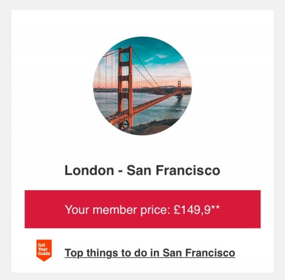285x280 pixels.
Task: Click the dash between London and San Francisco
Action: 120,171
